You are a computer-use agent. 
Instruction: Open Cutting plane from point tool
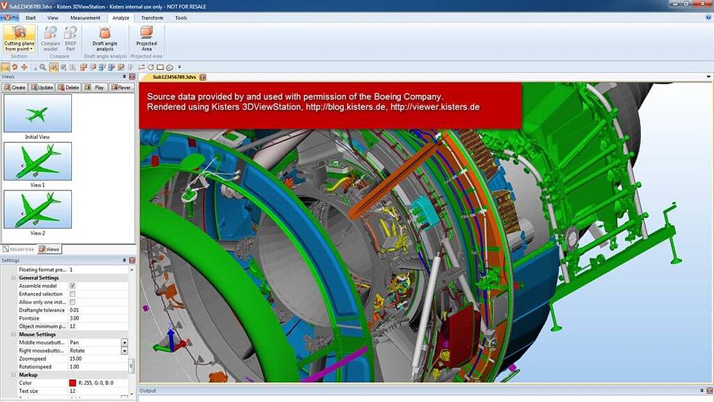click(x=19, y=38)
